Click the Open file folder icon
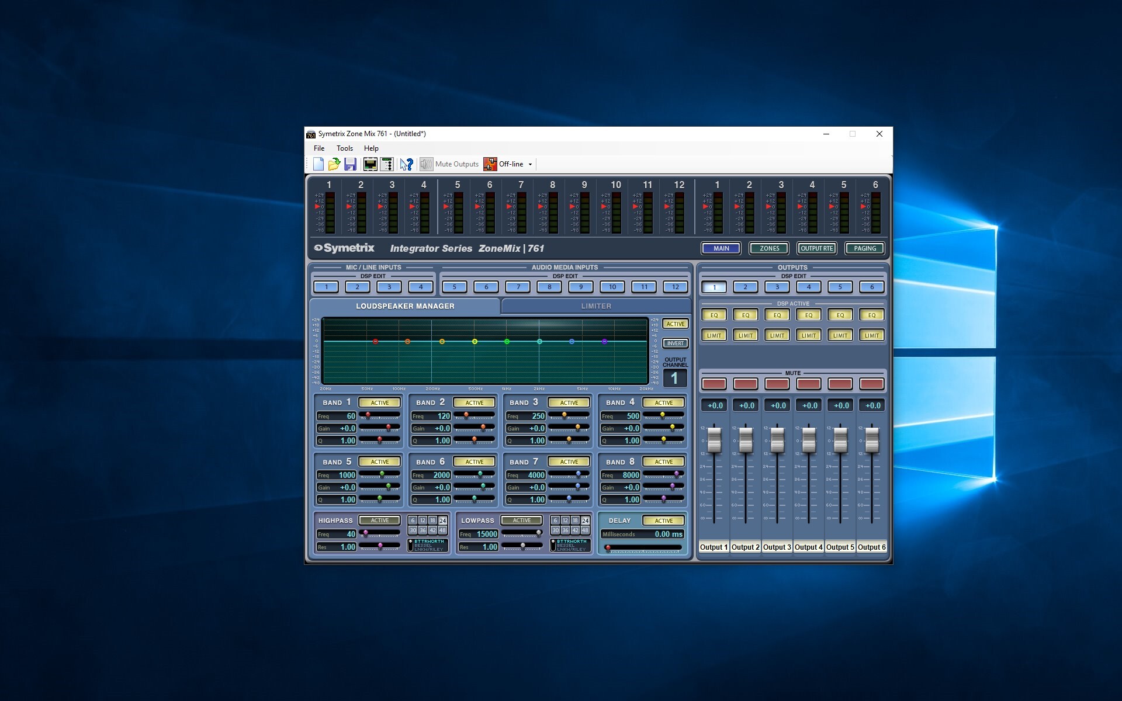The height and width of the screenshot is (701, 1122). coord(334,164)
